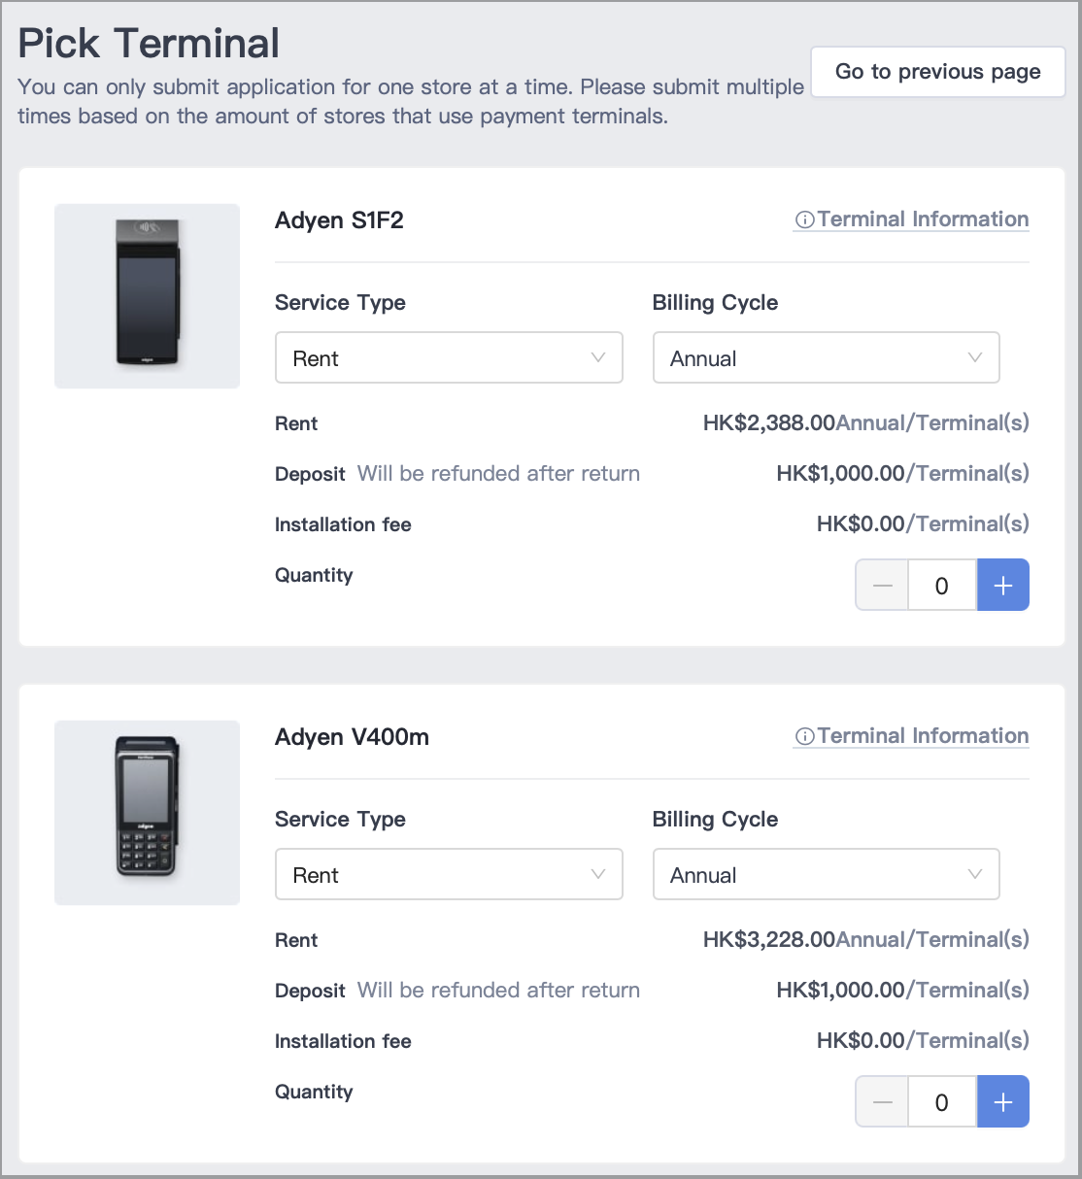Image resolution: width=1082 pixels, height=1179 pixels.
Task: Click the minus icon beside Adyen S1F2 quantity
Action: pos(881,585)
